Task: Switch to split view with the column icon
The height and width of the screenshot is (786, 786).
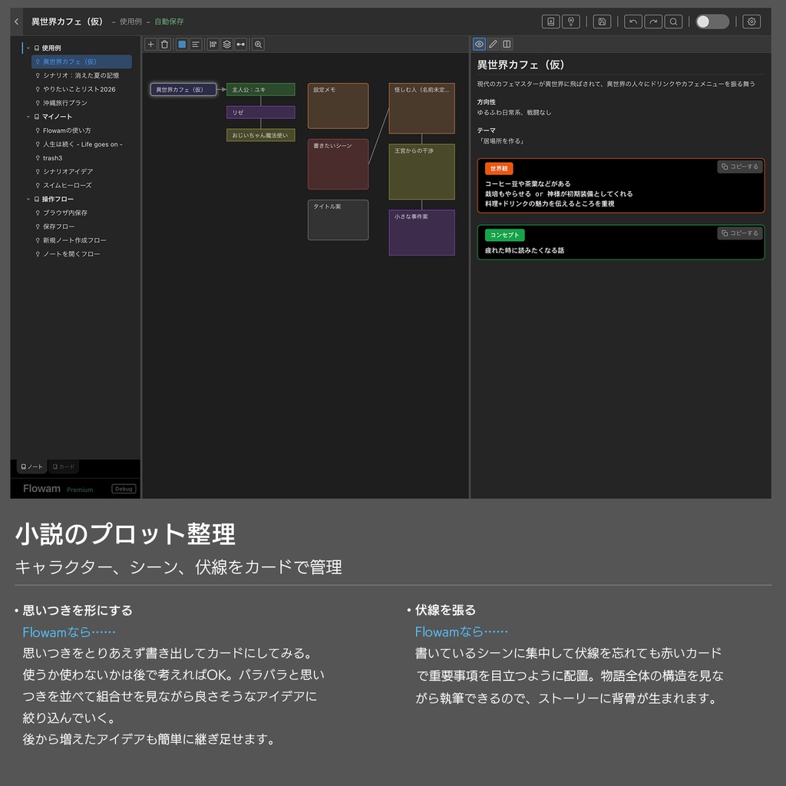Action: point(507,44)
